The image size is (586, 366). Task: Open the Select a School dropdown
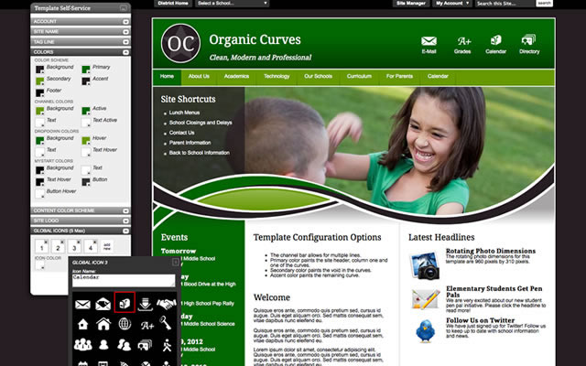click(231, 4)
